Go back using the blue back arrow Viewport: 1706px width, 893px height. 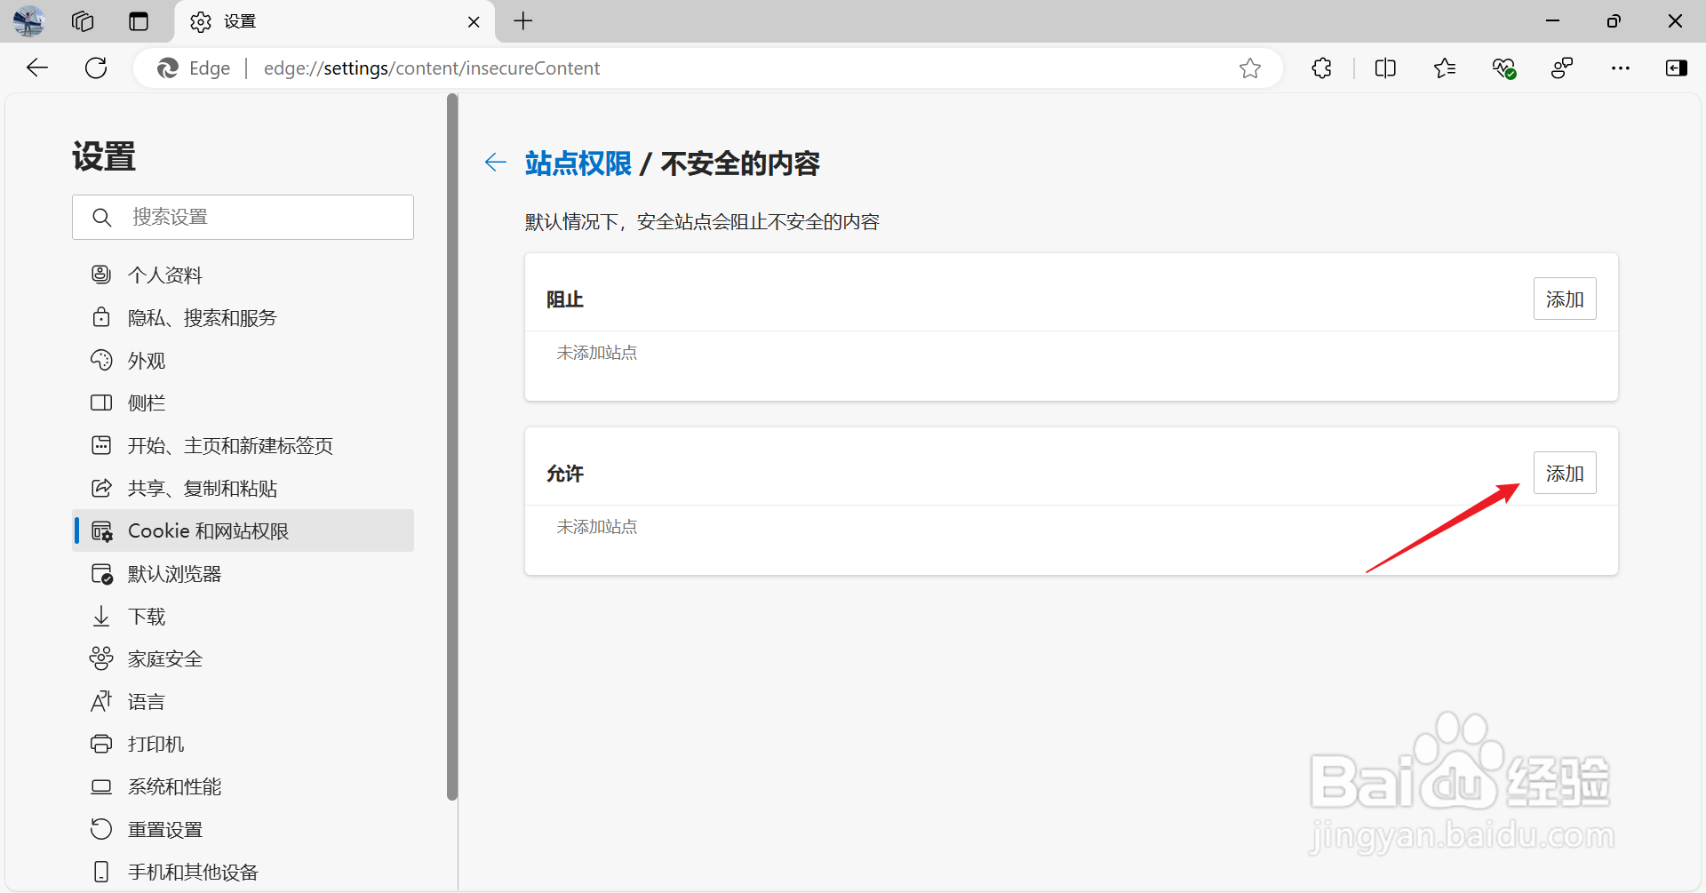495,163
